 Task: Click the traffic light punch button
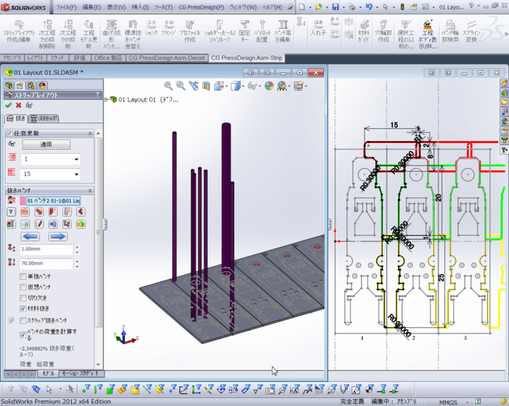[11, 224]
